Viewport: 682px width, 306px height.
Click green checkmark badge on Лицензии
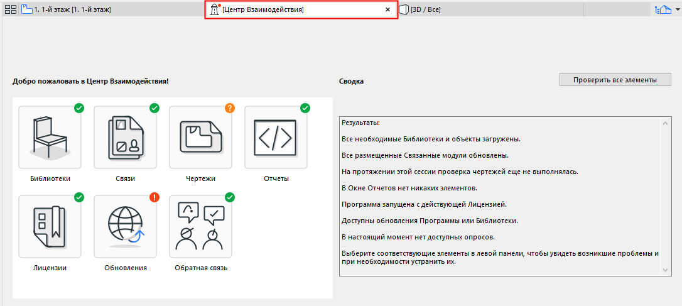click(x=78, y=197)
